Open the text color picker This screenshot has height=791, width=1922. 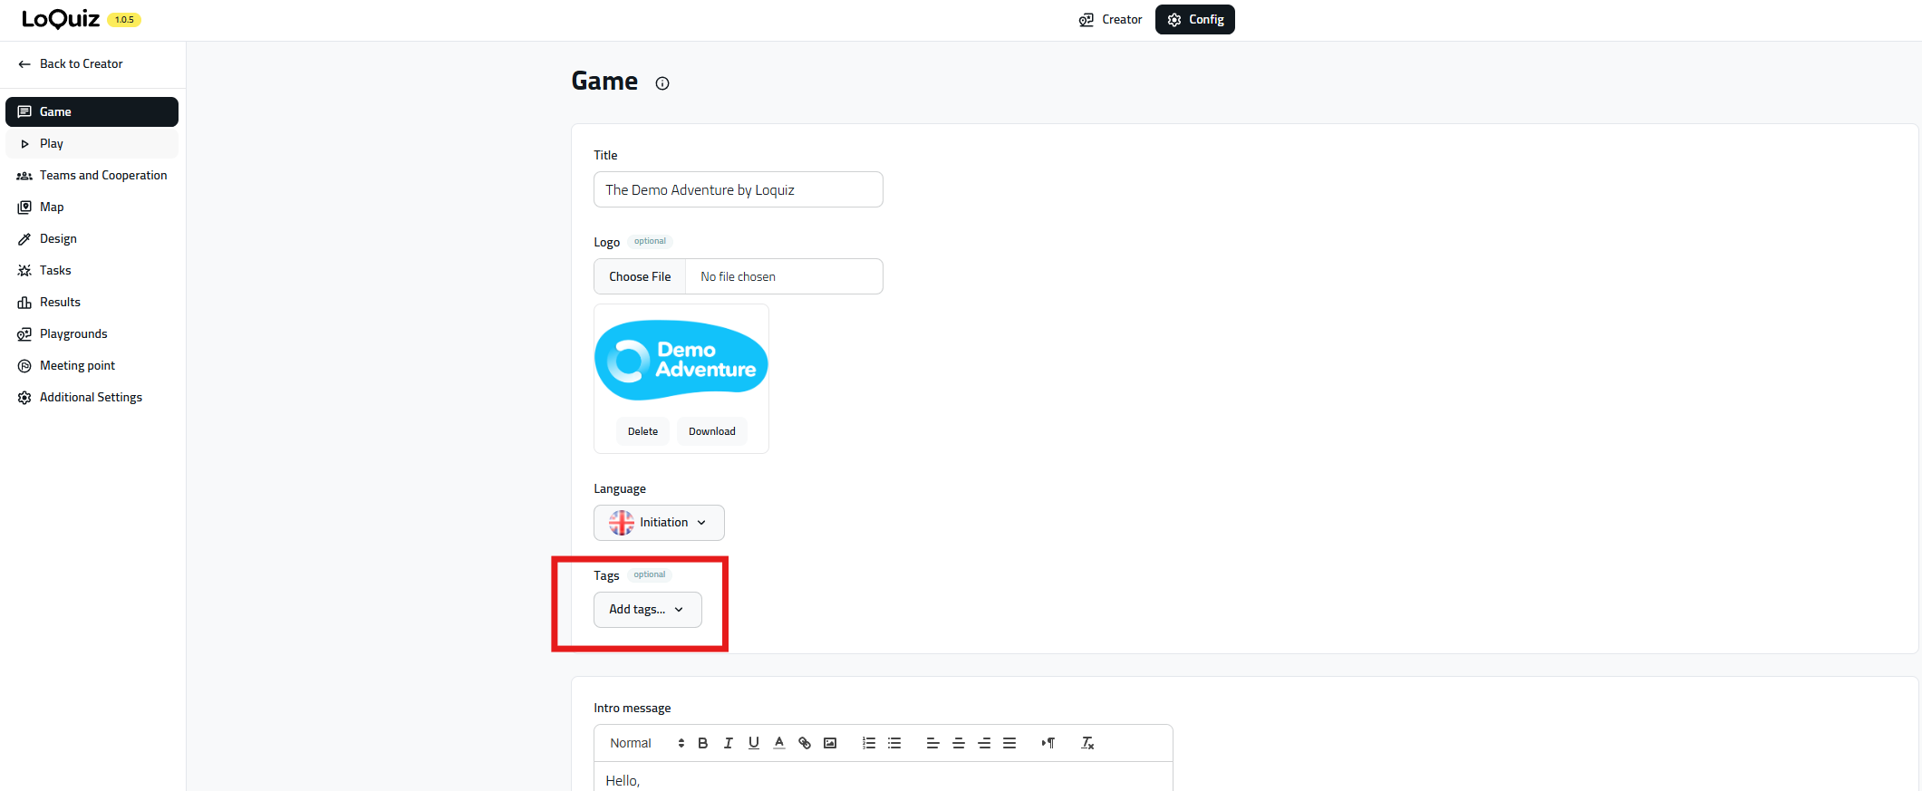778,743
